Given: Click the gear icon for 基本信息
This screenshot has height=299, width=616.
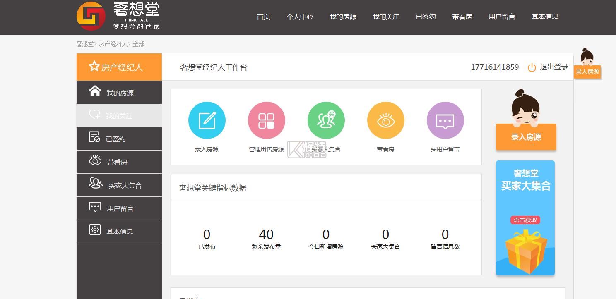Looking at the screenshot, I should point(95,230).
